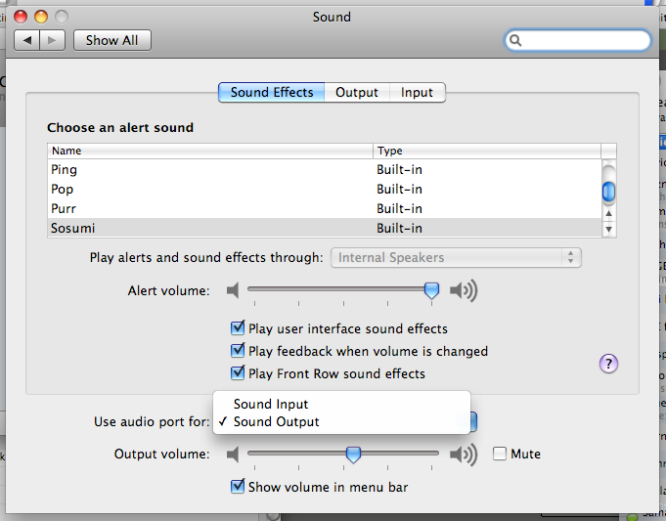666x521 pixels.
Task: Open the purple help question mark
Action: (608, 364)
